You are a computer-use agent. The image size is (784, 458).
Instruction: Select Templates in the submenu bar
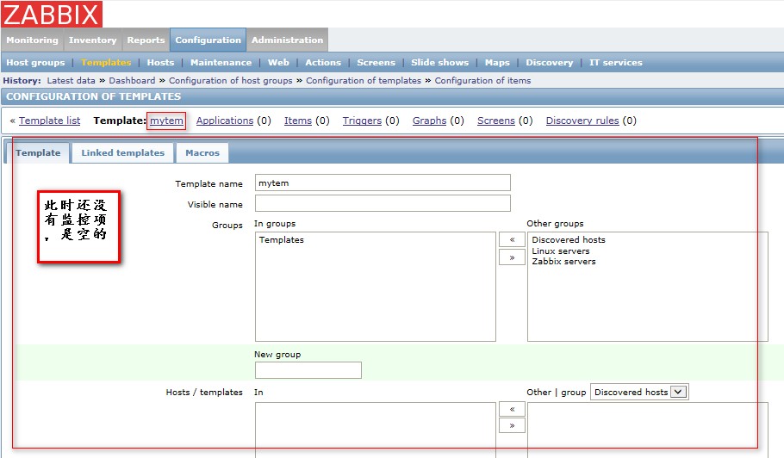(106, 63)
